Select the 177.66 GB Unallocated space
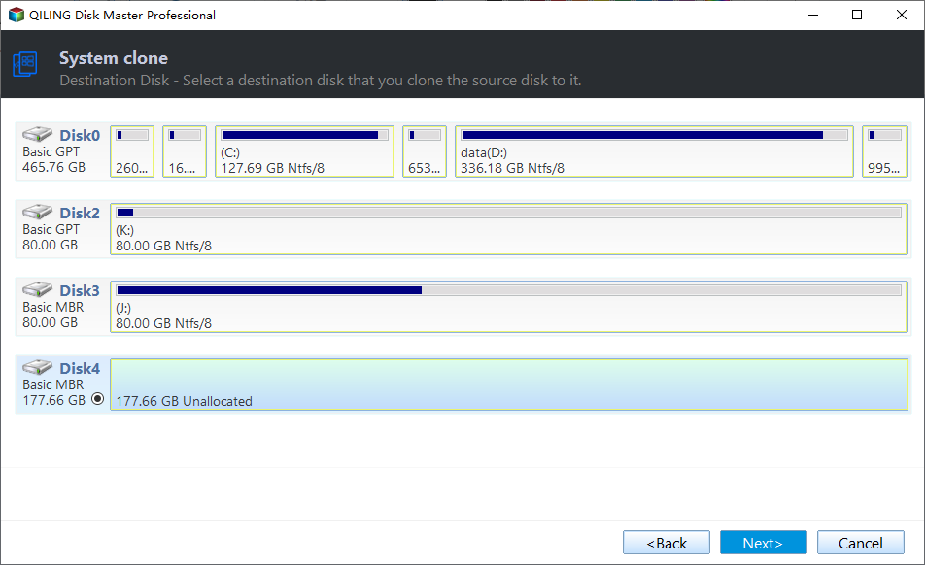The image size is (925, 565). pos(508,384)
